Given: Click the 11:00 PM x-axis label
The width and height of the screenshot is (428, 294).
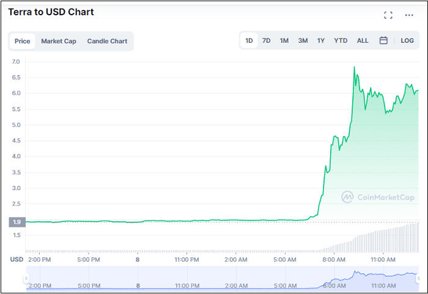Looking at the screenshot, I should [x=186, y=260].
